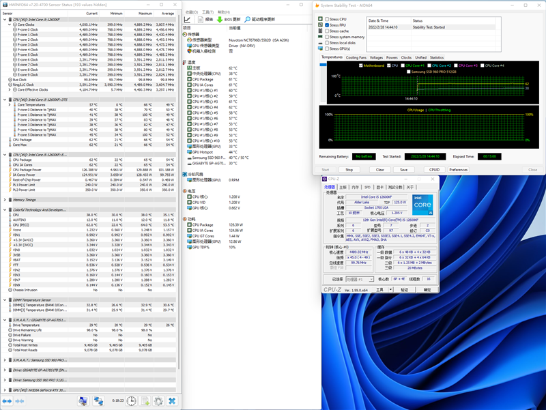Viewport: 546px width, 410px height.
Task: Open HWiNFO settings gear icon
Action: coord(158,401)
